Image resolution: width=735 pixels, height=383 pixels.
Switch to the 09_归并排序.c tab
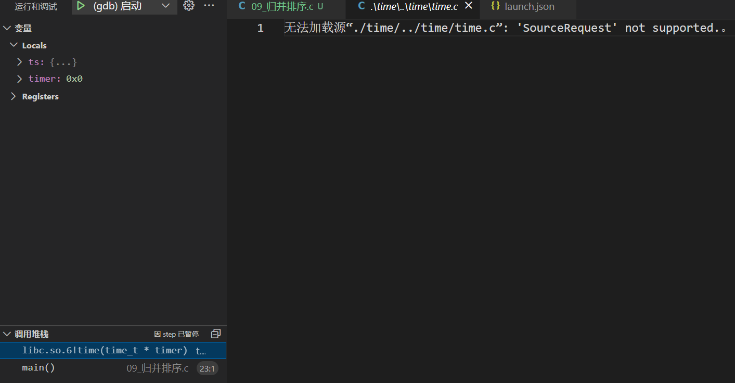(282, 7)
